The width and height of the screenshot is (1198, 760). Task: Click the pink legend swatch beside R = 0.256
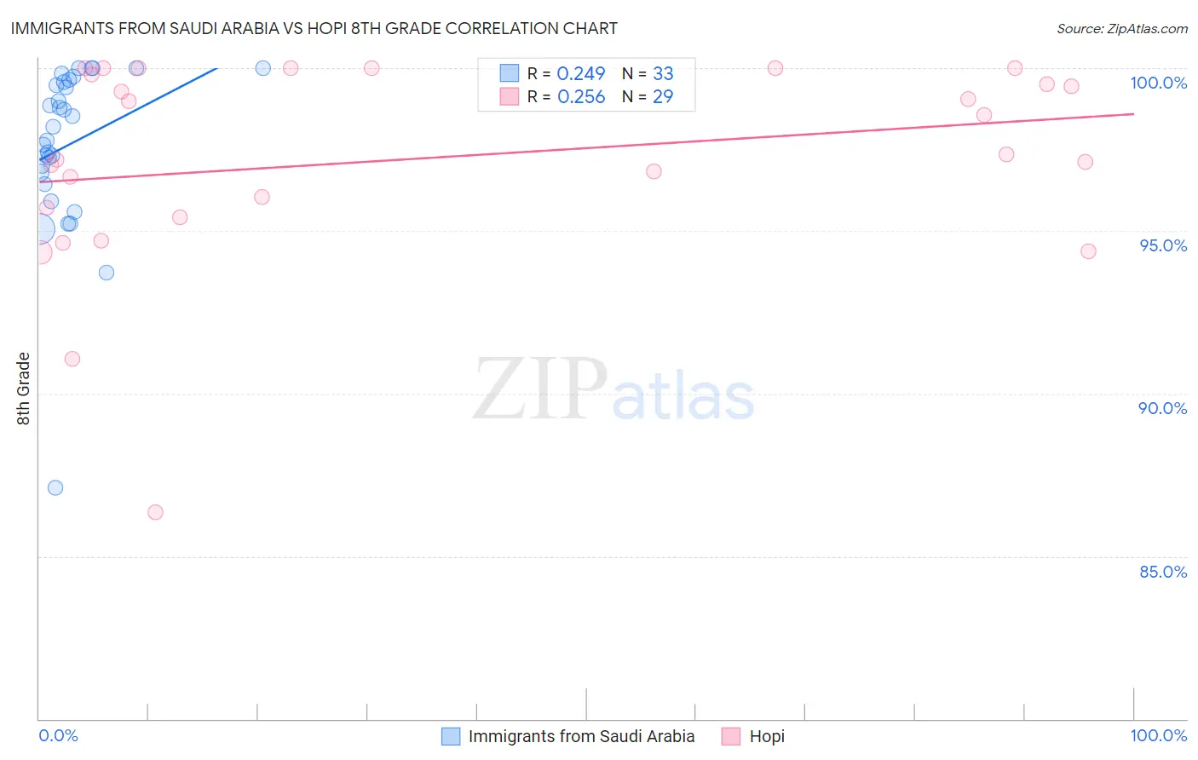coord(509,96)
